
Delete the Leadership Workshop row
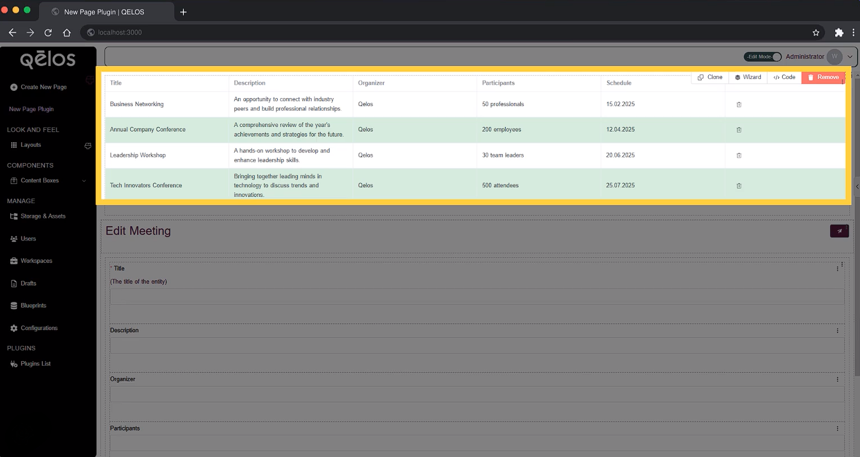click(739, 155)
